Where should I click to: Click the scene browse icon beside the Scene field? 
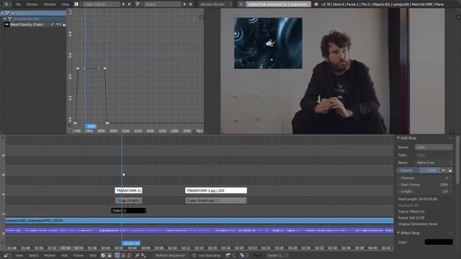click(x=138, y=4)
